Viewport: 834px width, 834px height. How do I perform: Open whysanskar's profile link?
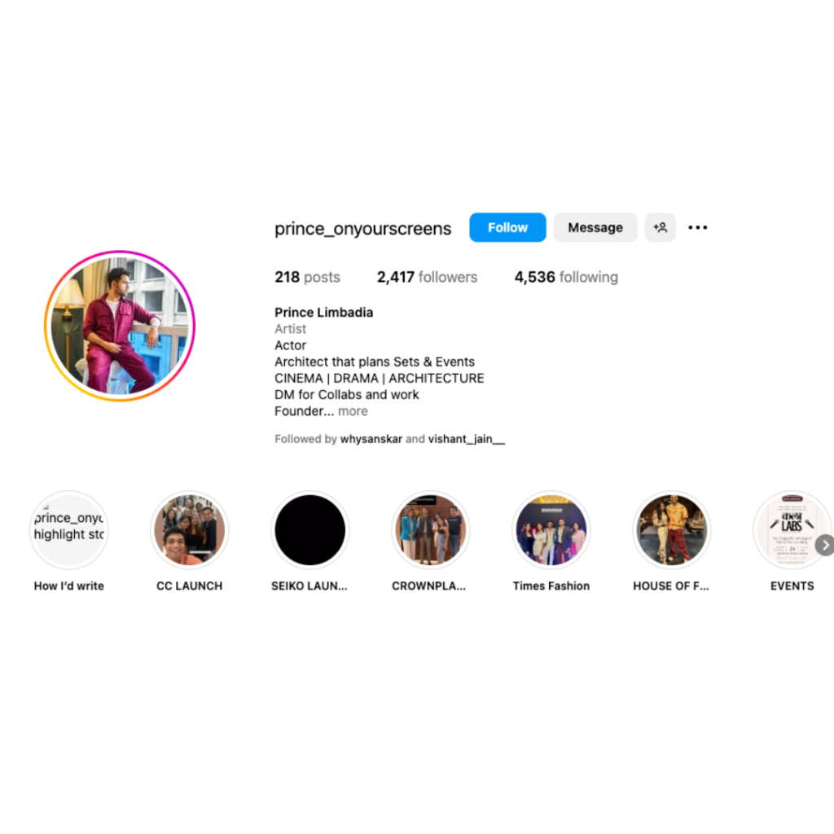point(371,439)
